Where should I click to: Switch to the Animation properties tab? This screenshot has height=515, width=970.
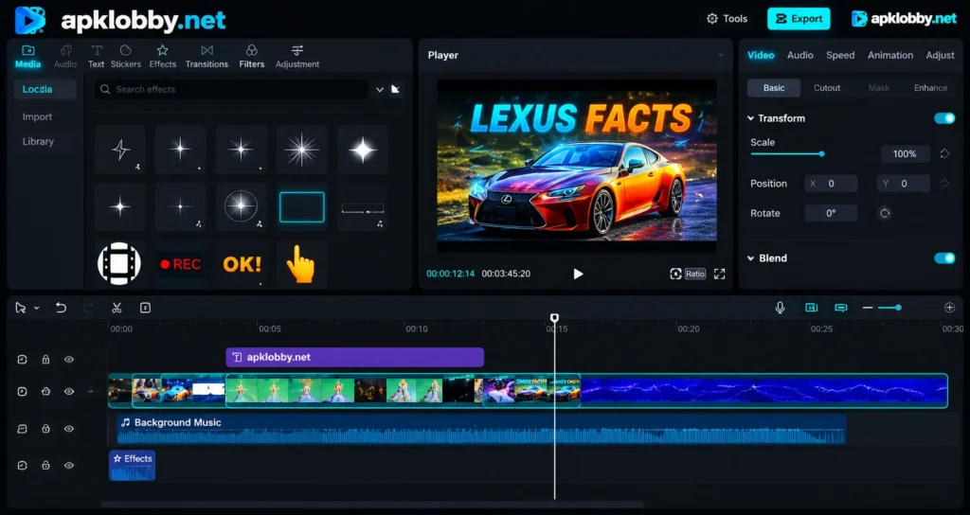click(x=890, y=55)
